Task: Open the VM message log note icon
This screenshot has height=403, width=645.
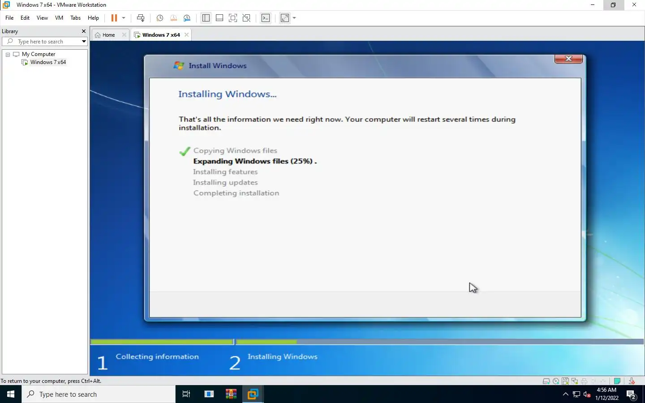Action: point(617,382)
